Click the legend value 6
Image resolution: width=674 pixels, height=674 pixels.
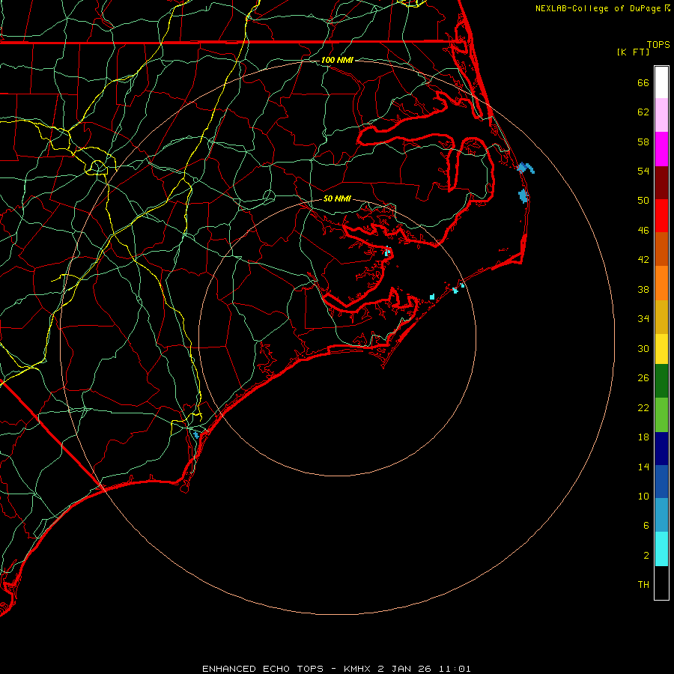[x=646, y=525]
